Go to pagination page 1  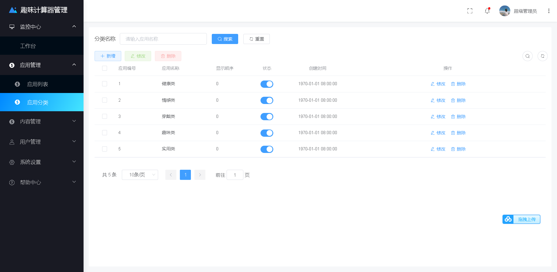point(185,175)
